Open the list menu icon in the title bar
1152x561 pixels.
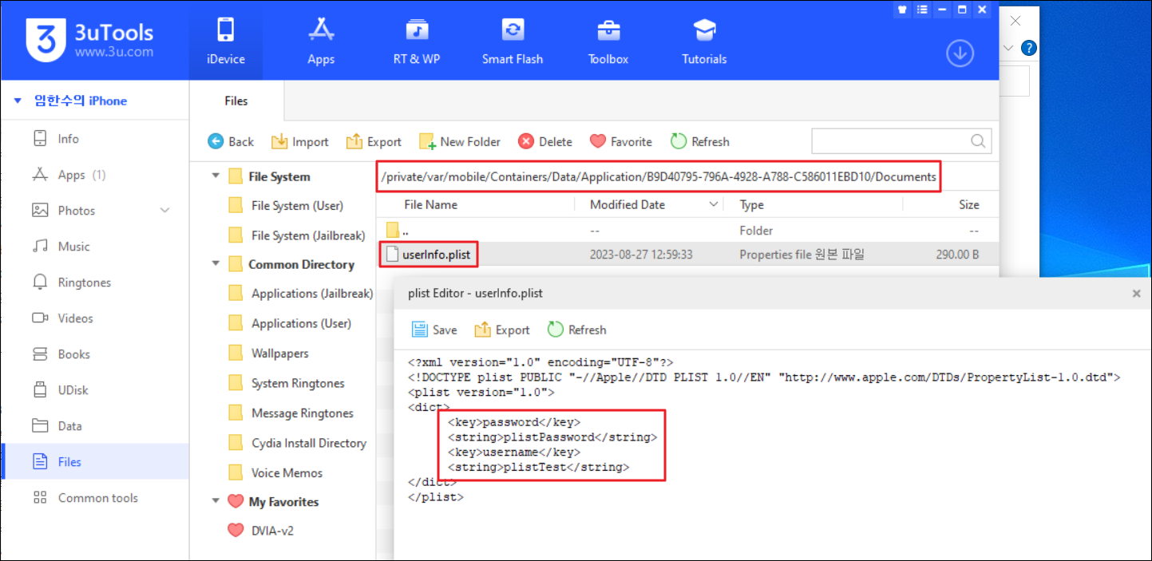923,10
